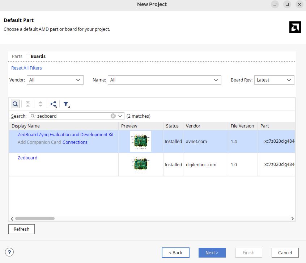Click the part cell in the digilentinc.com row
Image resolution: width=306 pixels, height=263 pixels.
coord(276,165)
